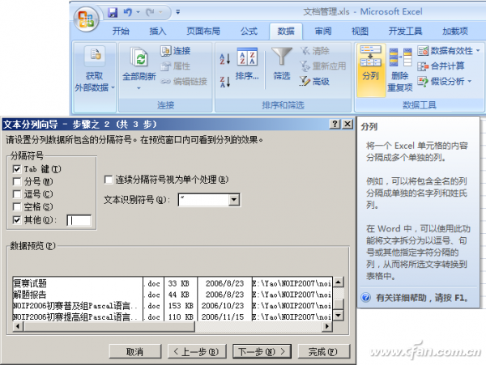Click preview vertical scrollbar down arrow
This screenshot has width=486, height=365.
click(x=338, y=316)
